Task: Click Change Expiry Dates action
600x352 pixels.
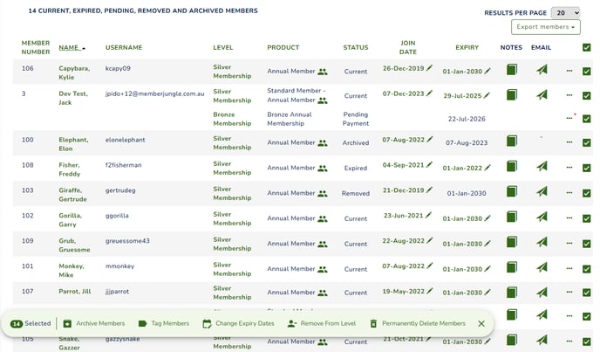Action: point(238,323)
